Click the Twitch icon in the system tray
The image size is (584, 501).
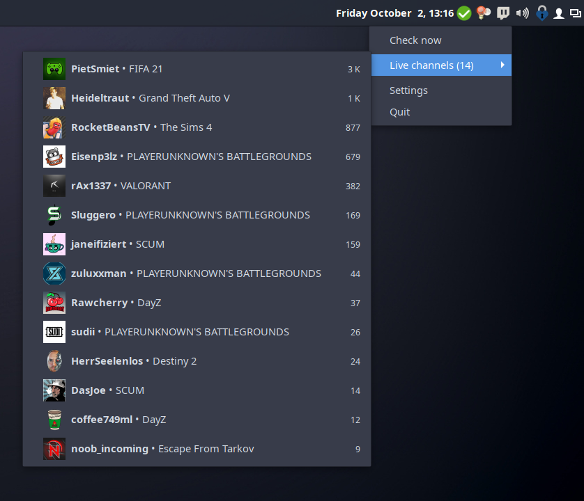(x=502, y=13)
